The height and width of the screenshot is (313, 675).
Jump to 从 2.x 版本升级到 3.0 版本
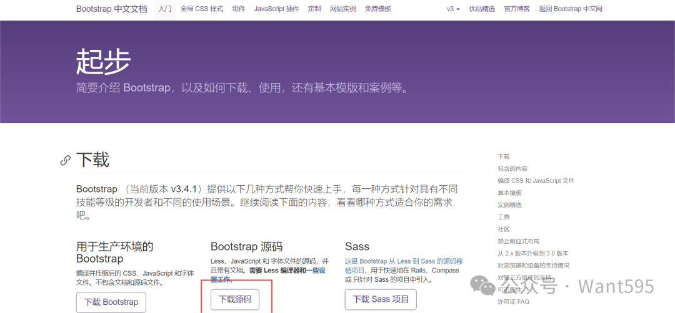point(533,253)
